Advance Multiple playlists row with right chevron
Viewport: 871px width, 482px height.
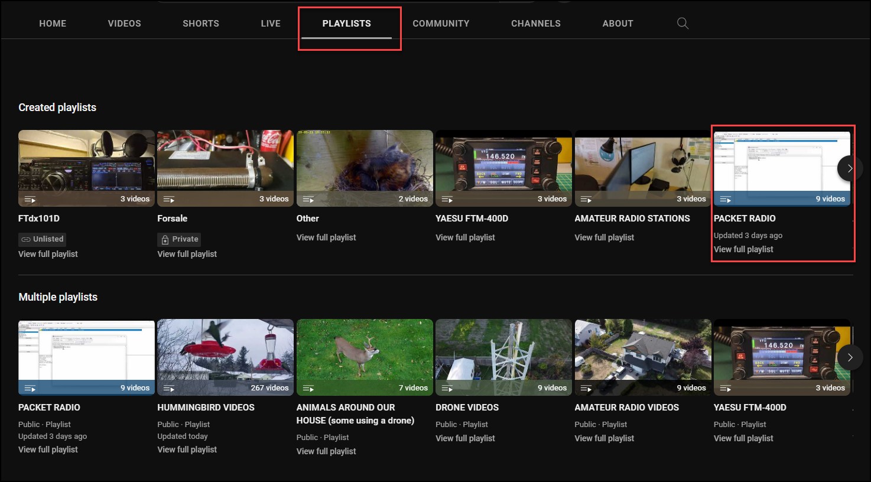[x=850, y=357]
